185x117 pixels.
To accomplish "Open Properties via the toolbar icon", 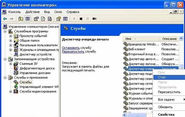I will click(x=36, y=19).
